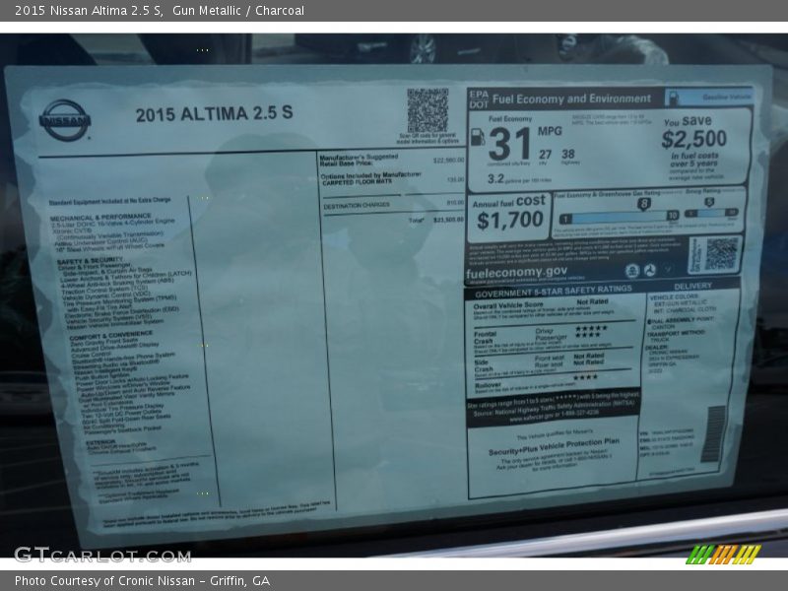Click the striped green-yellow logo at bottom right
788x591 pixels.
coord(724,555)
